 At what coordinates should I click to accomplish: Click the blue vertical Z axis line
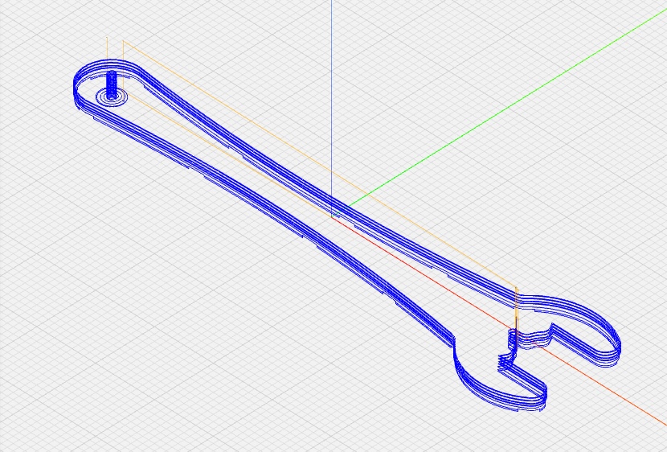click(332, 97)
